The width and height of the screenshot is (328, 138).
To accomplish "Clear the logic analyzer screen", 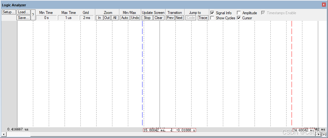I will [x=159, y=18].
